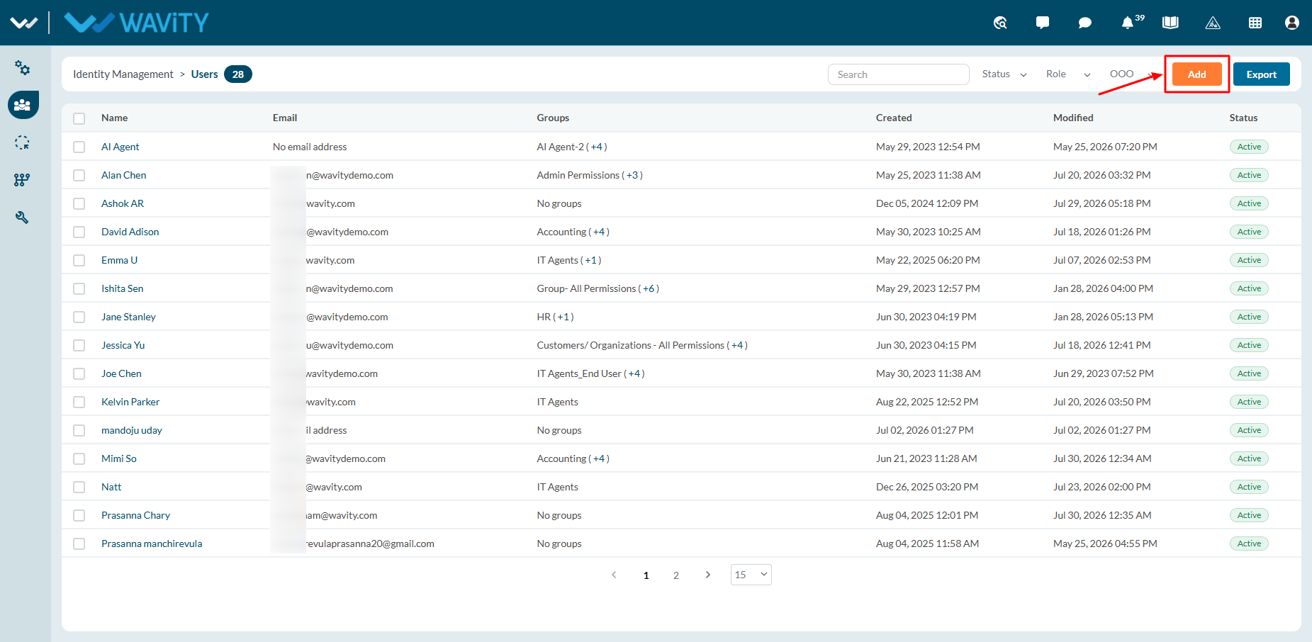Tick the checkbox for Joe Chen
Screen dimensions: 1312x642
tap(79, 373)
